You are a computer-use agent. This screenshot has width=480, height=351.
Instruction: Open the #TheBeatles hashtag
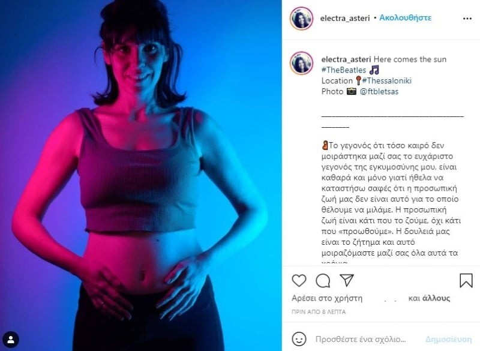(343, 70)
